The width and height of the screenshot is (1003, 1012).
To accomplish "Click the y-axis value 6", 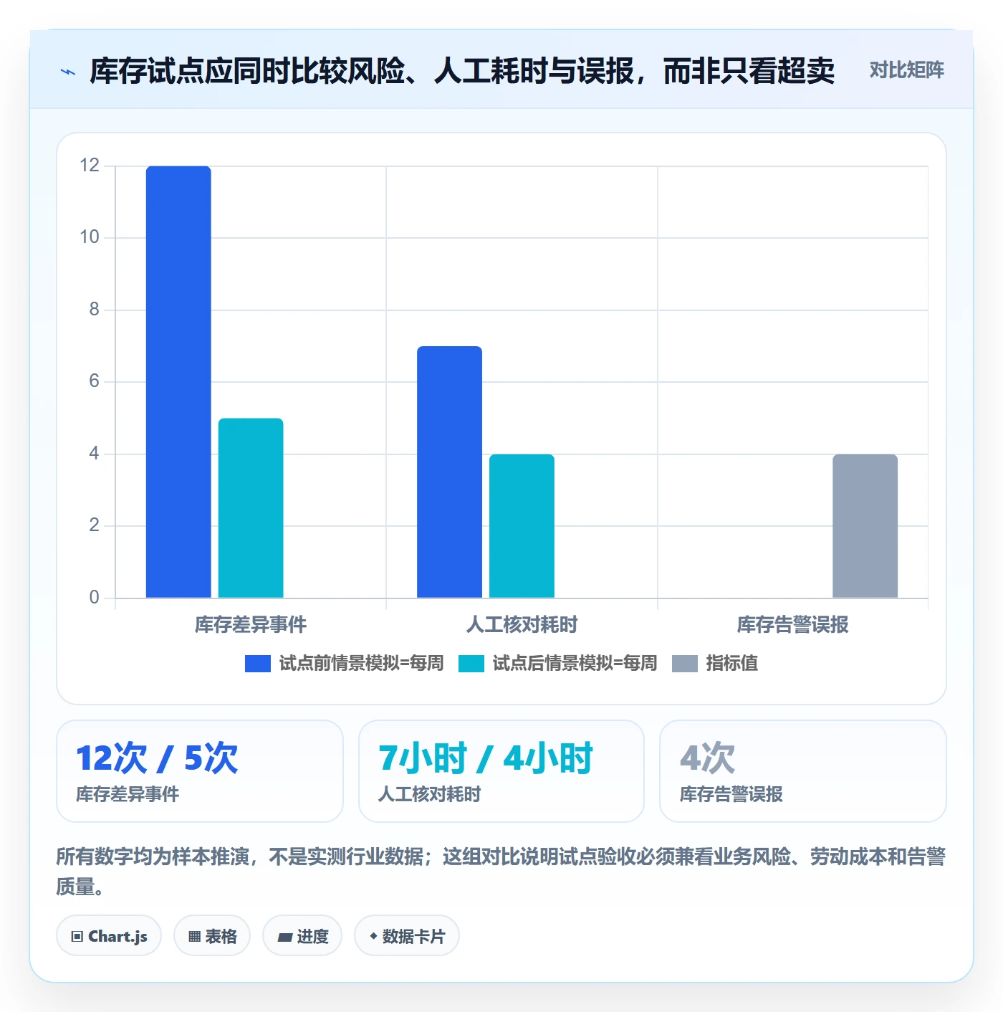I will pos(95,381).
